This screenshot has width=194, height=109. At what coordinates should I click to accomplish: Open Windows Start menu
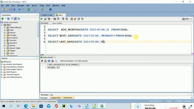(x=4, y=106)
